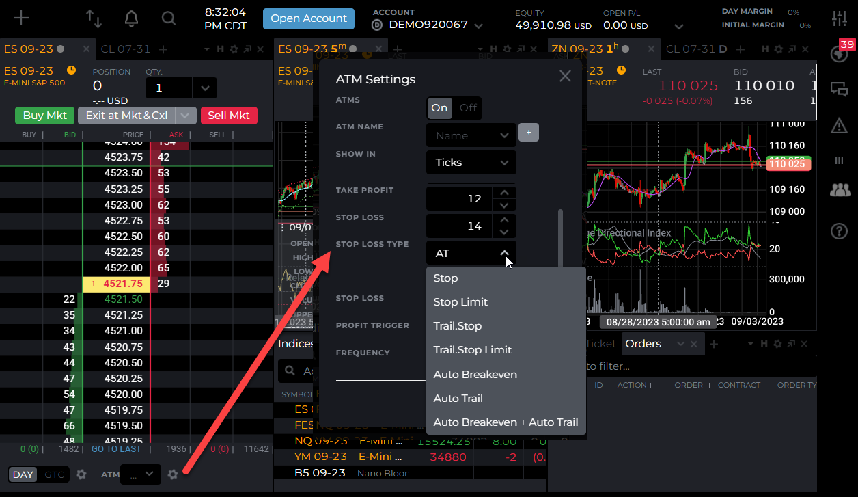Click H icon in ES DOM panel header

click(x=220, y=49)
